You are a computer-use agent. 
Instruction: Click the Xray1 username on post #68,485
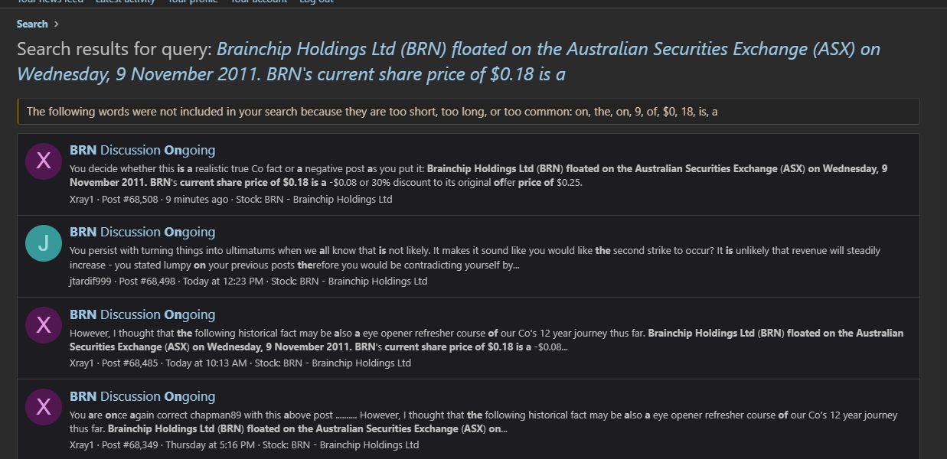point(81,363)
